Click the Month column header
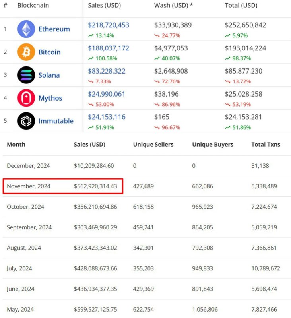Viewport: 291px width, 318px height. [x=16, y=144]
